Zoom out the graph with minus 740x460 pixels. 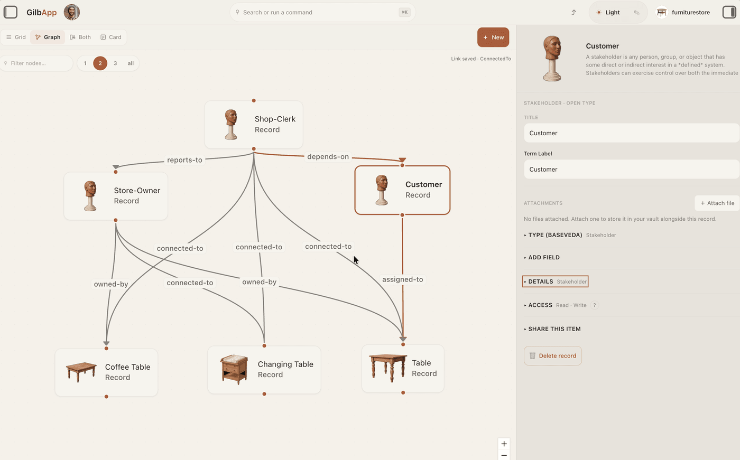(504, 455)
